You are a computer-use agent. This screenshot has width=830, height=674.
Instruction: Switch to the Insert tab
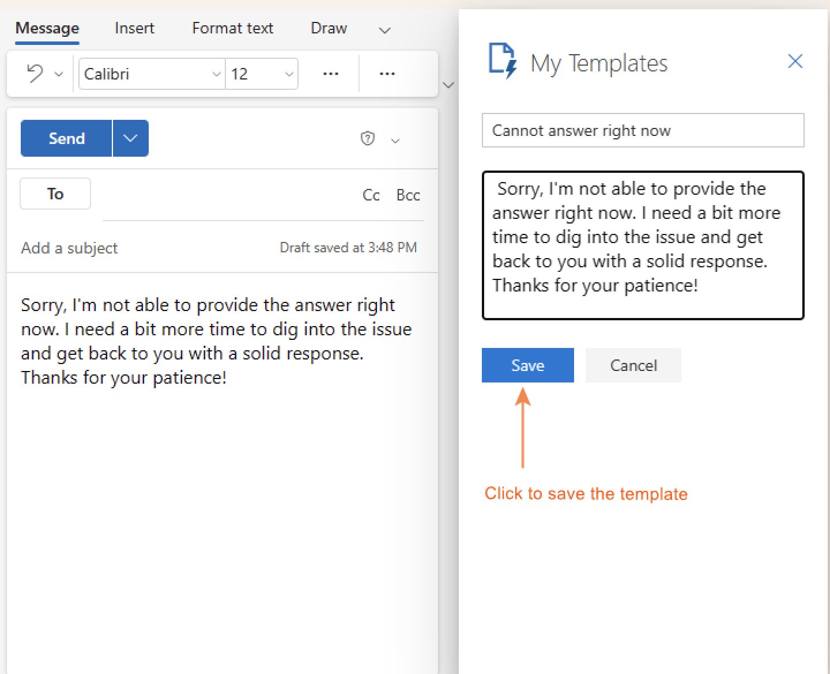[x=134, y=28]
